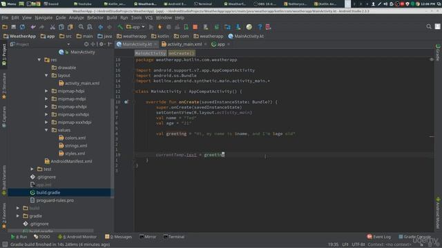This screenshot has height=248, width=442.
Task: Click the UTF-8 encoding indicator
Action: click(358, 245)
